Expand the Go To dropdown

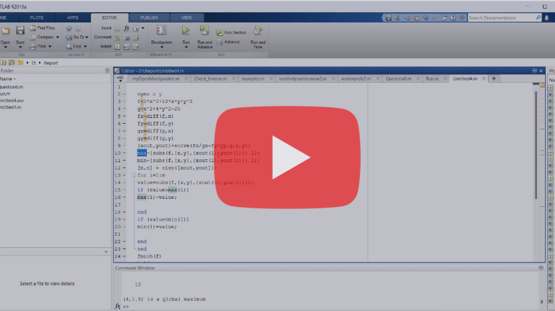pyautogui.click(x=80, y=37)
